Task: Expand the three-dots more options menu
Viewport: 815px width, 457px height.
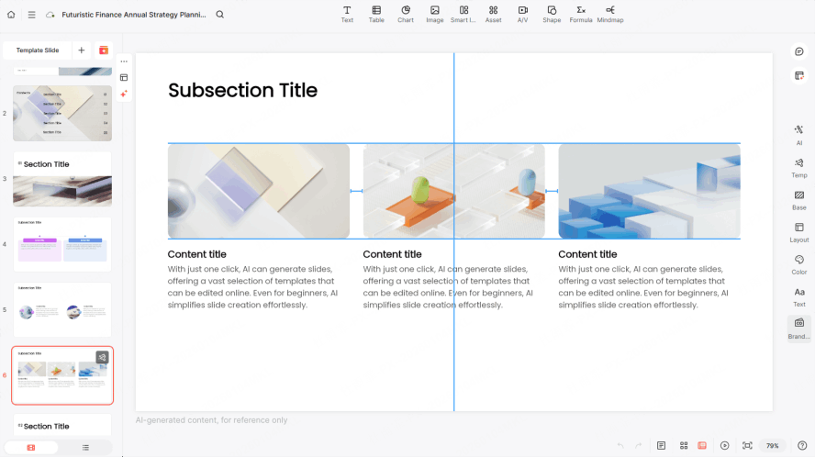Action: (x=124, y=61)
